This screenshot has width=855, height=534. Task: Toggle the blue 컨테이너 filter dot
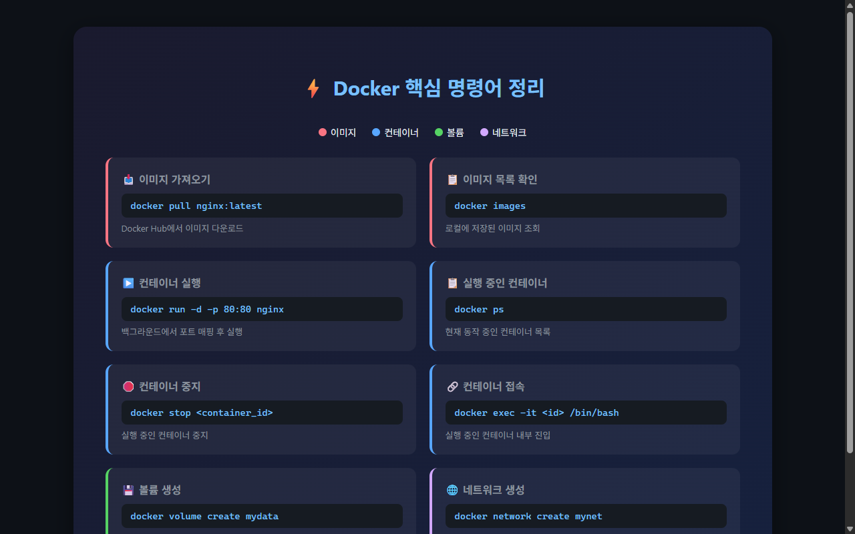375,131
